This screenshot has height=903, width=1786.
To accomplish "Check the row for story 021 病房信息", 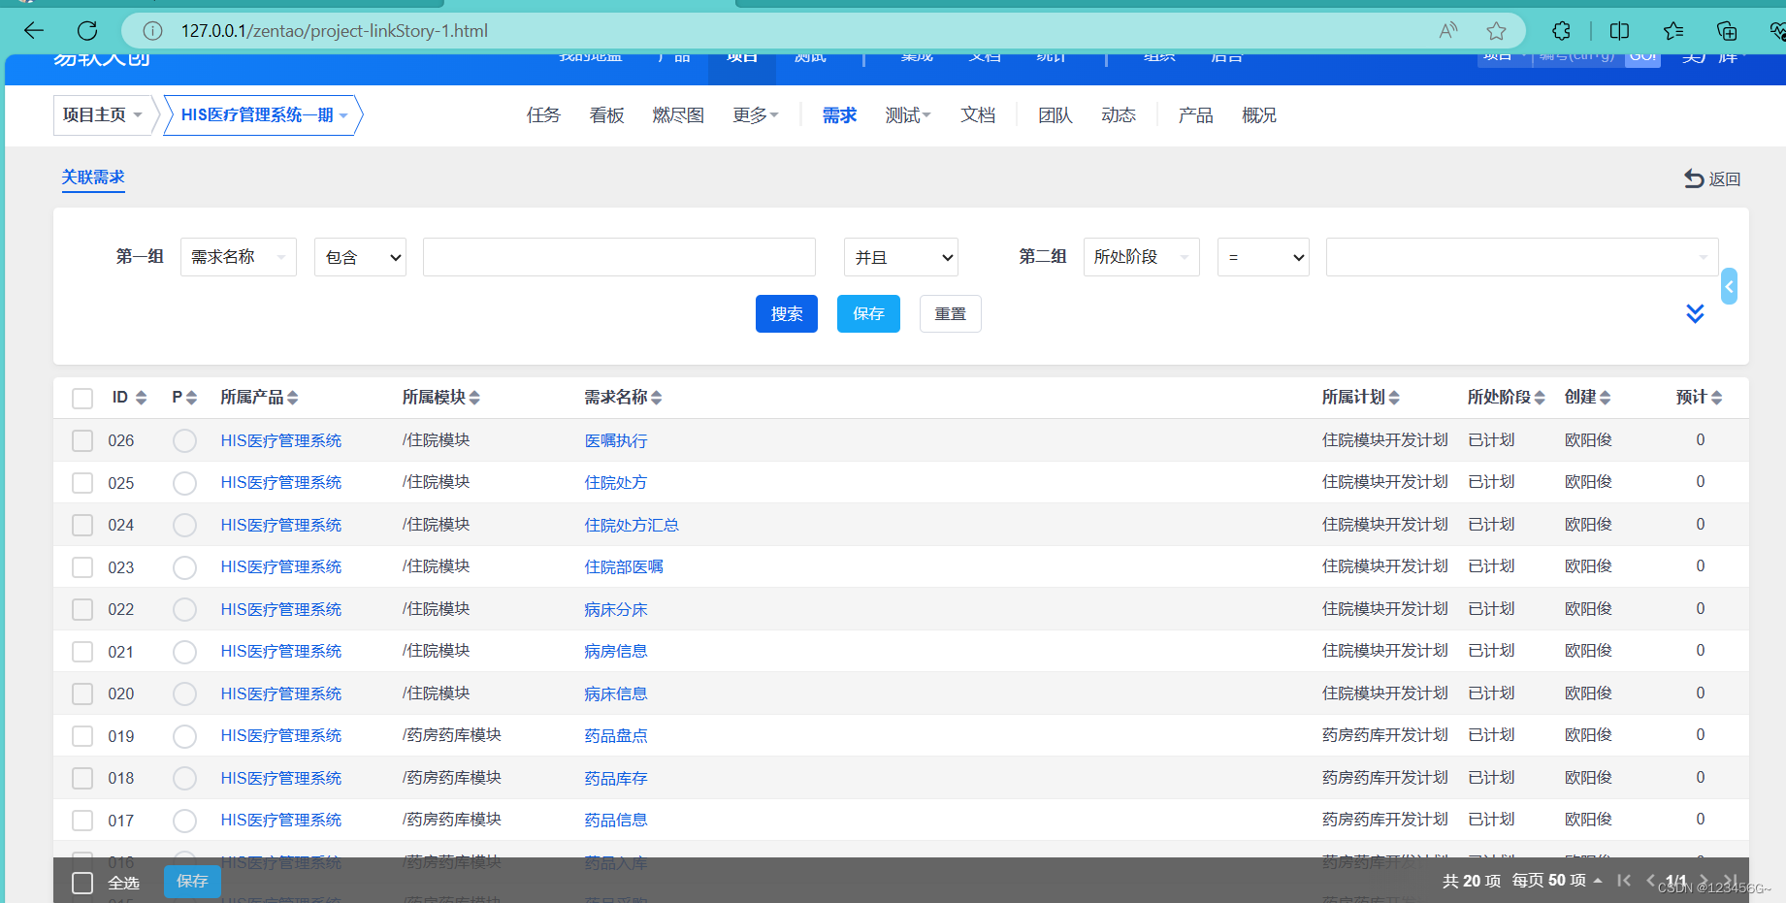I will pyautogui.click(x=82, y=652).
